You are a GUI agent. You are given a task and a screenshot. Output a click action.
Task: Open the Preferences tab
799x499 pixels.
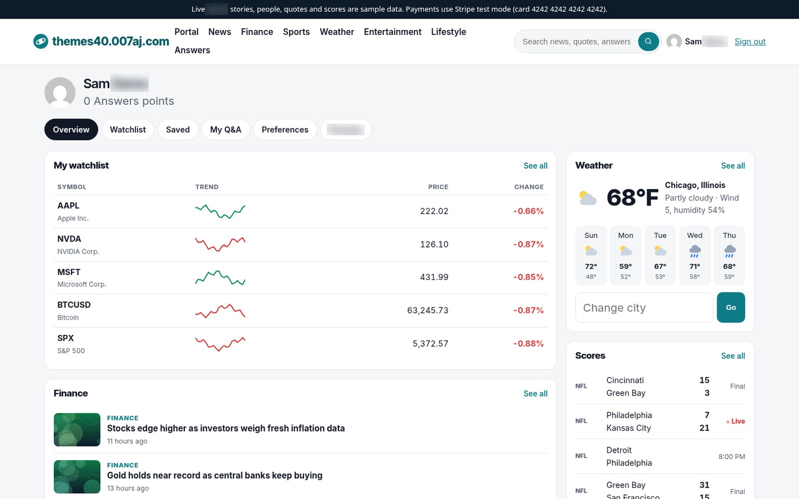point(285,130)
